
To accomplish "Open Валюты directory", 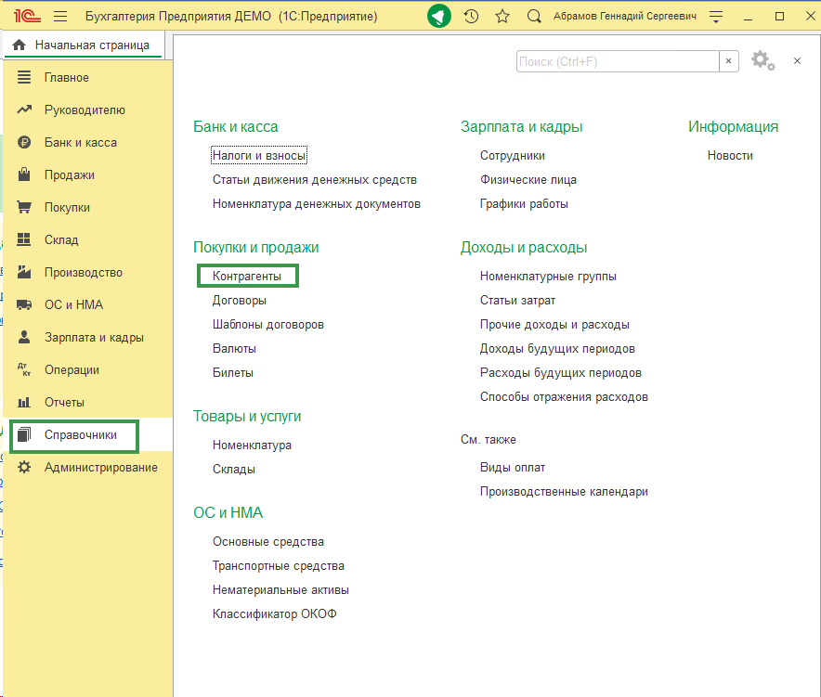I will coord(234,349).
